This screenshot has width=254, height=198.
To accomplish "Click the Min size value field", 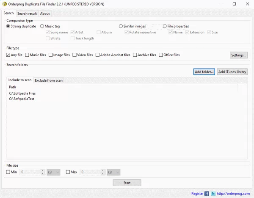I will click(x=30, y=172).
